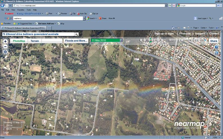The image size is (223, 139).
Task: Open the Favorites menu
Action: (x=21, y=10)
